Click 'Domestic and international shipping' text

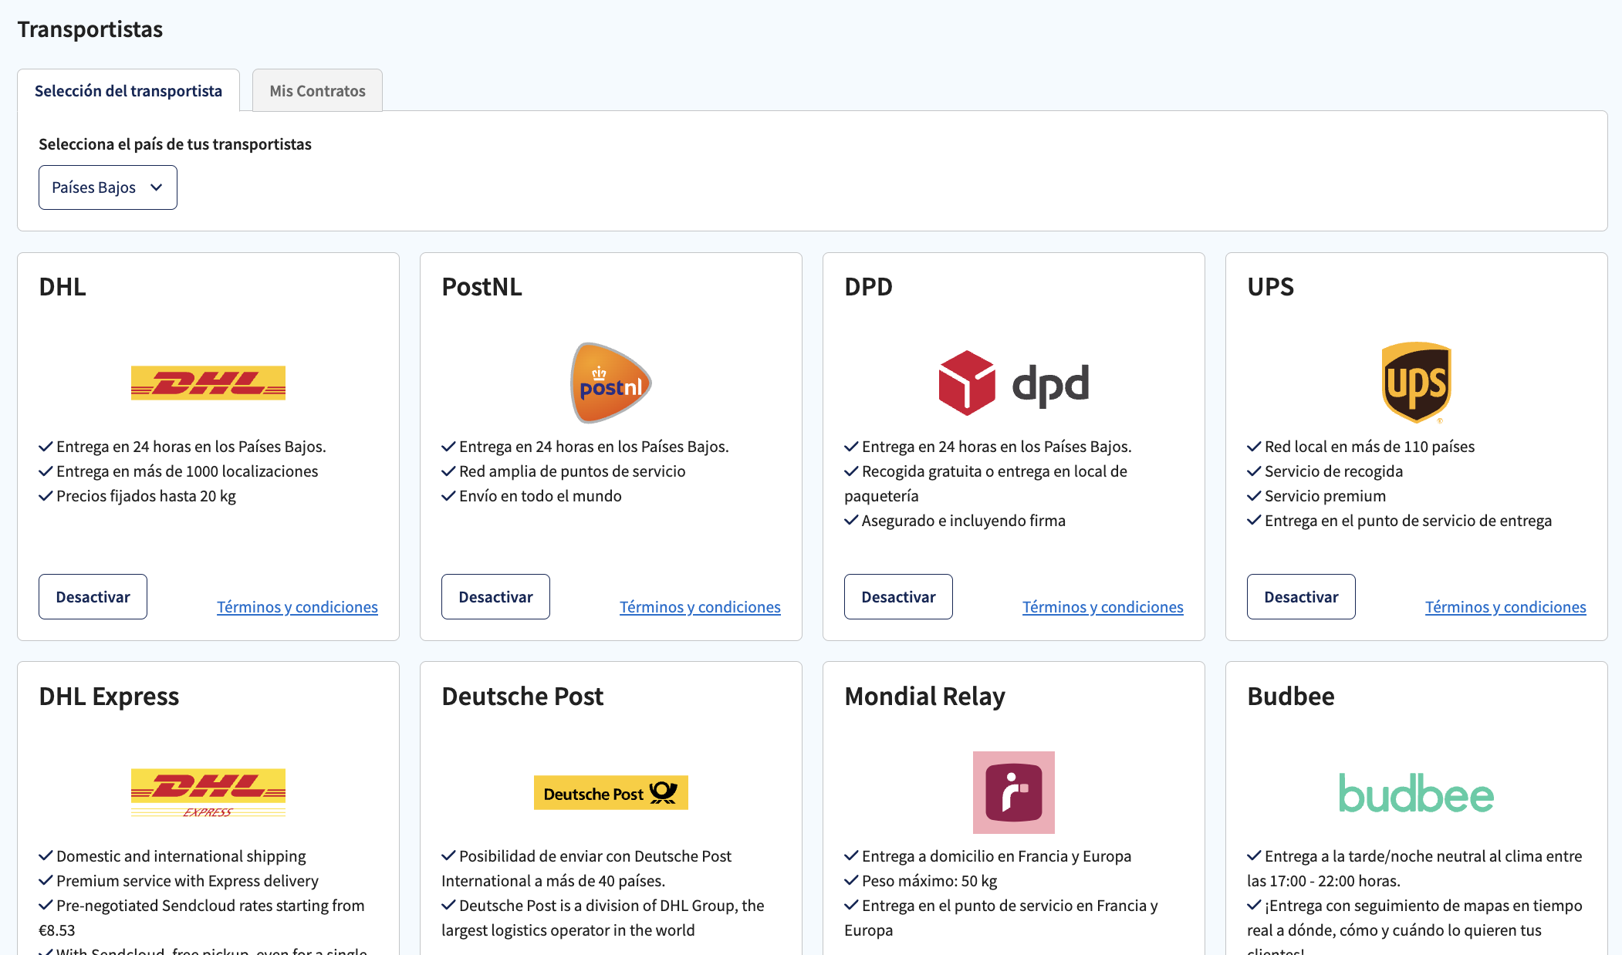pos(181,856)
